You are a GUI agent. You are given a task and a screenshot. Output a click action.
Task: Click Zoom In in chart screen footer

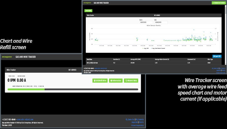tap(222, 69)
